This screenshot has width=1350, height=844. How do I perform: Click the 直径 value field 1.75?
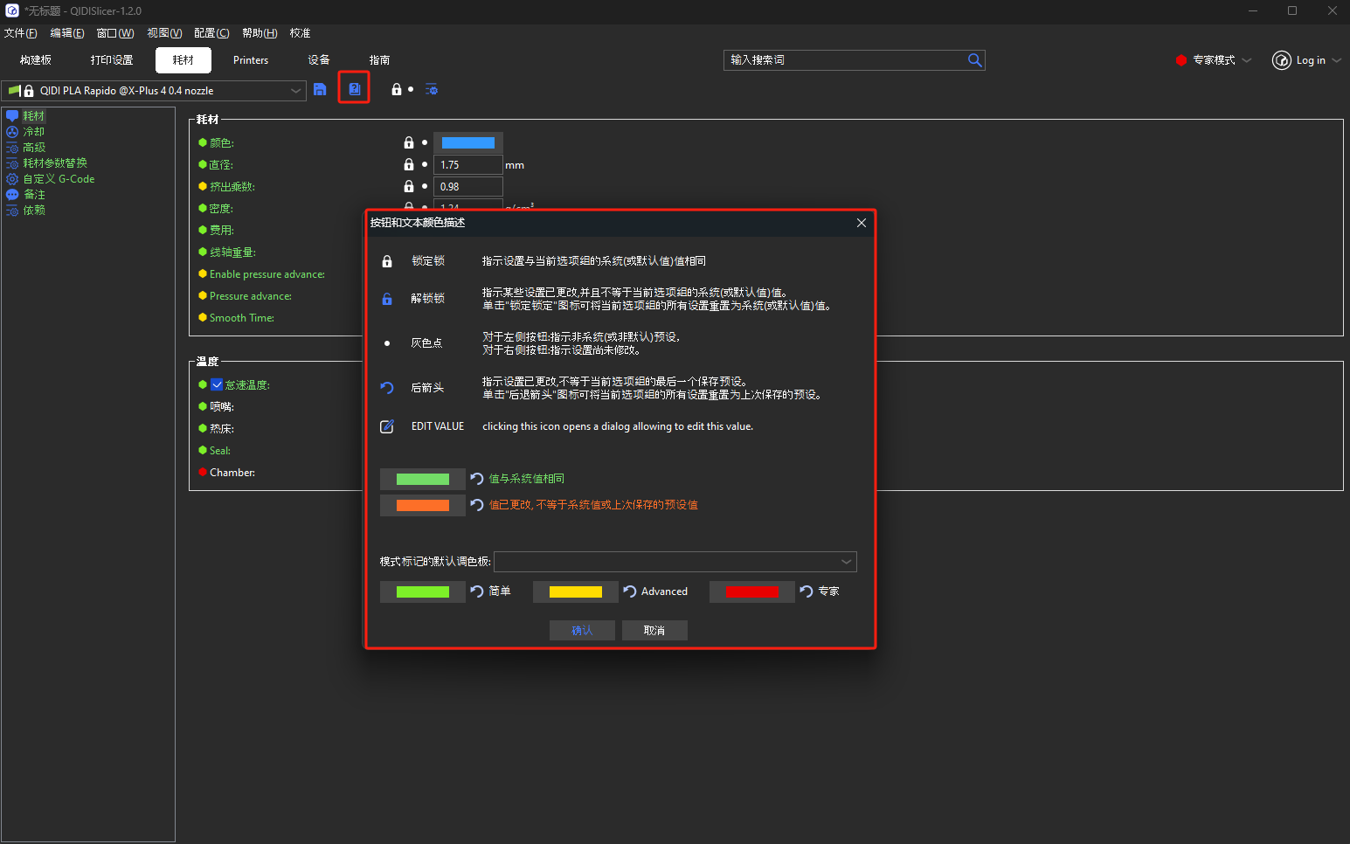point(468,164)
